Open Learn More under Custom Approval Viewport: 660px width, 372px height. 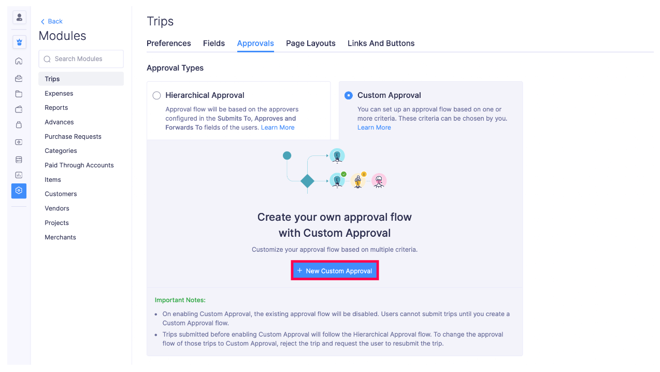pos(374,127)
